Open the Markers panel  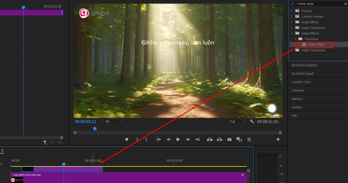click(x=297, y=99)
